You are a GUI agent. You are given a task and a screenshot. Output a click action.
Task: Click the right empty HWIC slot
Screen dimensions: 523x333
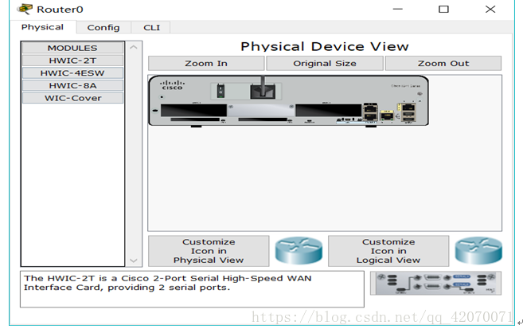(328, 110)
